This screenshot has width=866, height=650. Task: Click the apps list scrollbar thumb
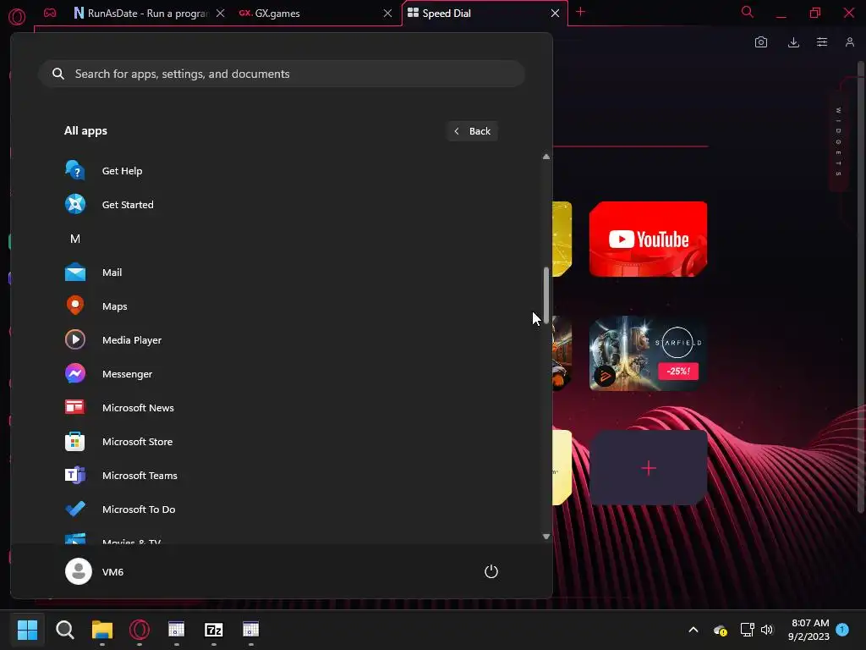pyautogui.click(x=546, y=295)
